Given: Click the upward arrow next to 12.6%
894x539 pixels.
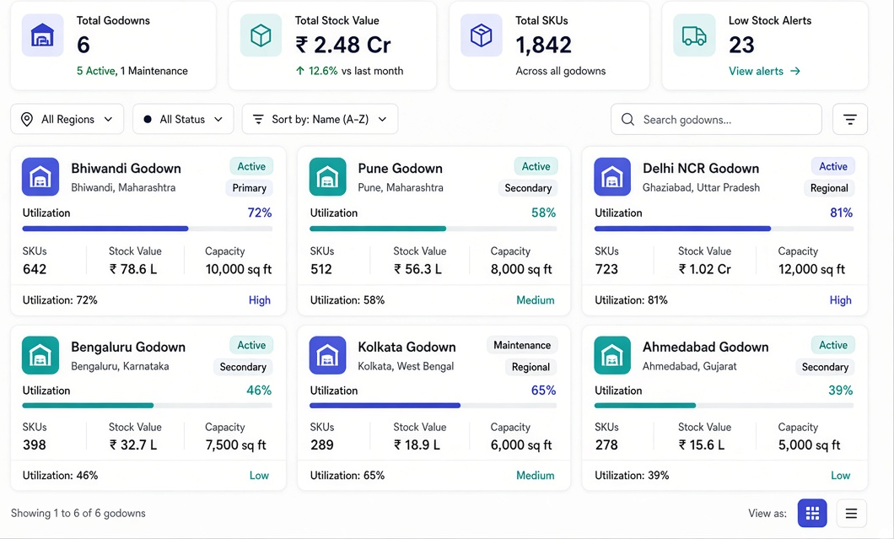Looking at the screenshot, I should (300, 71).
